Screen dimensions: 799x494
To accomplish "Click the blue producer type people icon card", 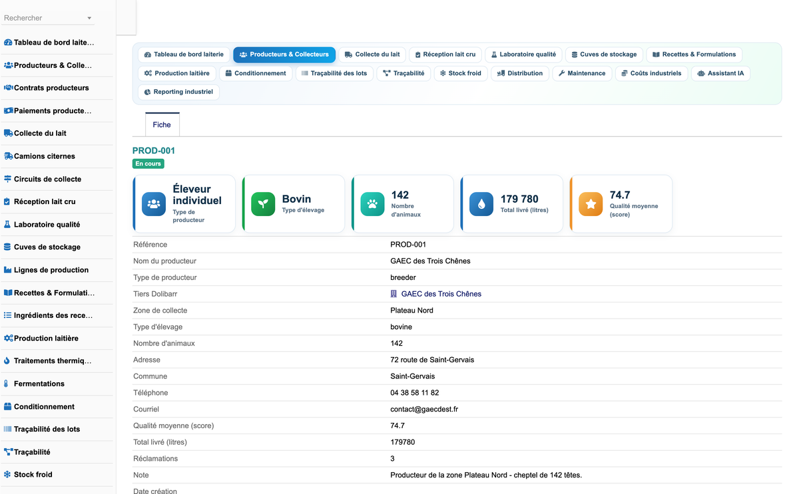I will (154, 204).
